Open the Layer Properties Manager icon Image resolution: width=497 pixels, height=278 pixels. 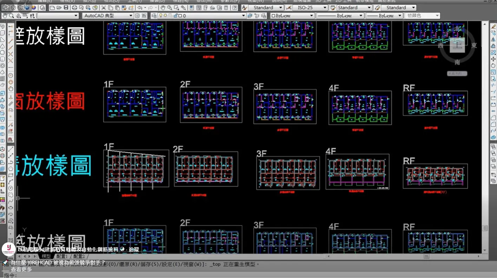(153, 16)
